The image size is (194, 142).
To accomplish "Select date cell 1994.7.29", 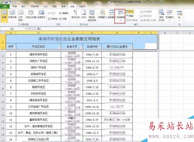I will click(92, 55).
